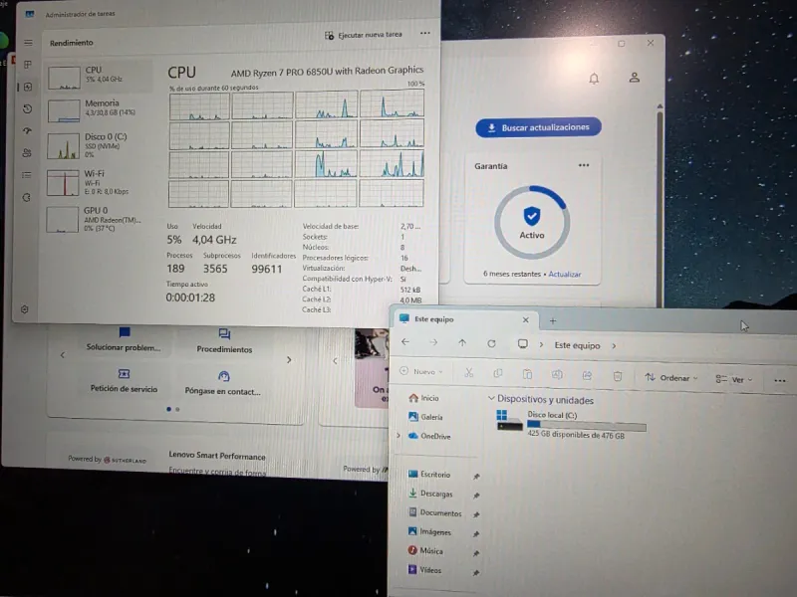Click notification bell in Lenovo Vantage
The height and width of the screenshot is (597, 797).
coord(594,79)
